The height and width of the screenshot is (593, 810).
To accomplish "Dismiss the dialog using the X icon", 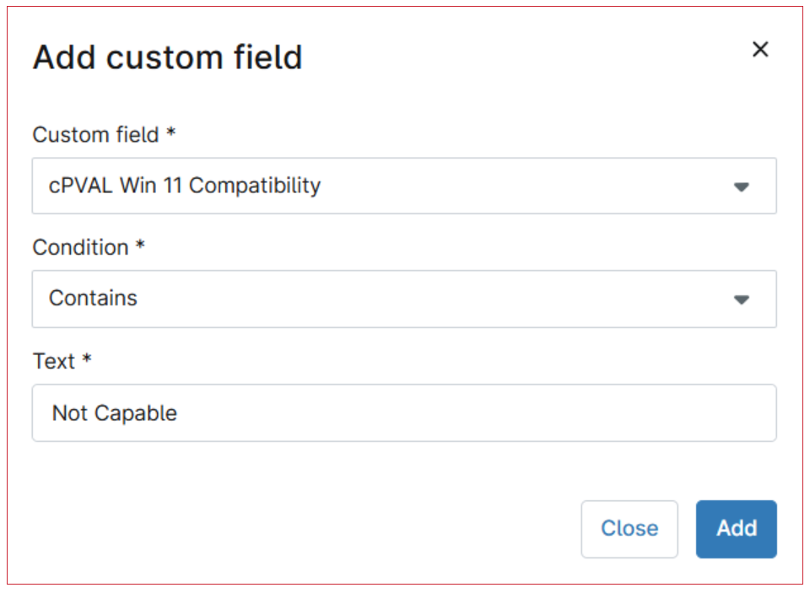I will click(760, 50).
